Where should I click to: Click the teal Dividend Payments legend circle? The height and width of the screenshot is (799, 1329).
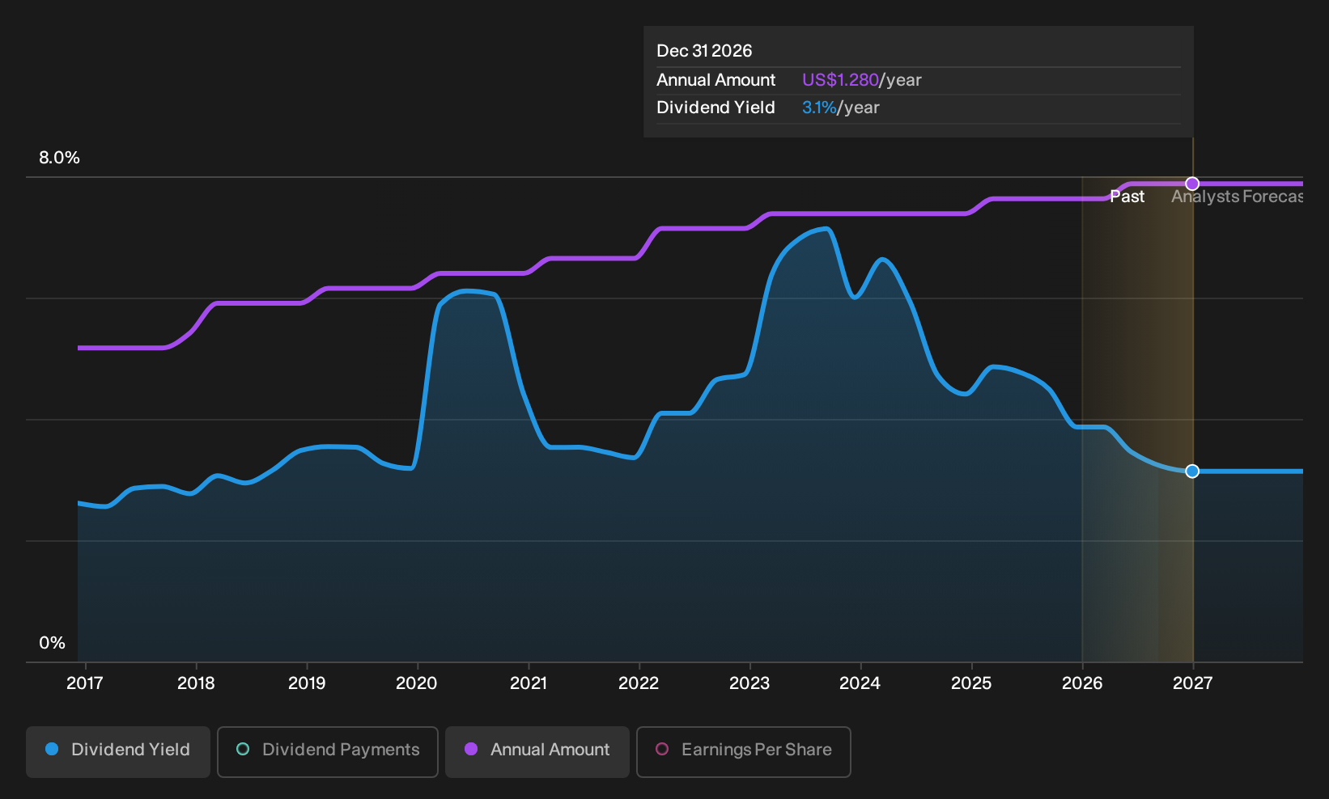pos(243,750)
